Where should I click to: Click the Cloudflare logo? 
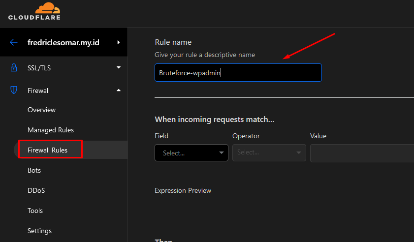pyautogui.click(x=34, y=12)
